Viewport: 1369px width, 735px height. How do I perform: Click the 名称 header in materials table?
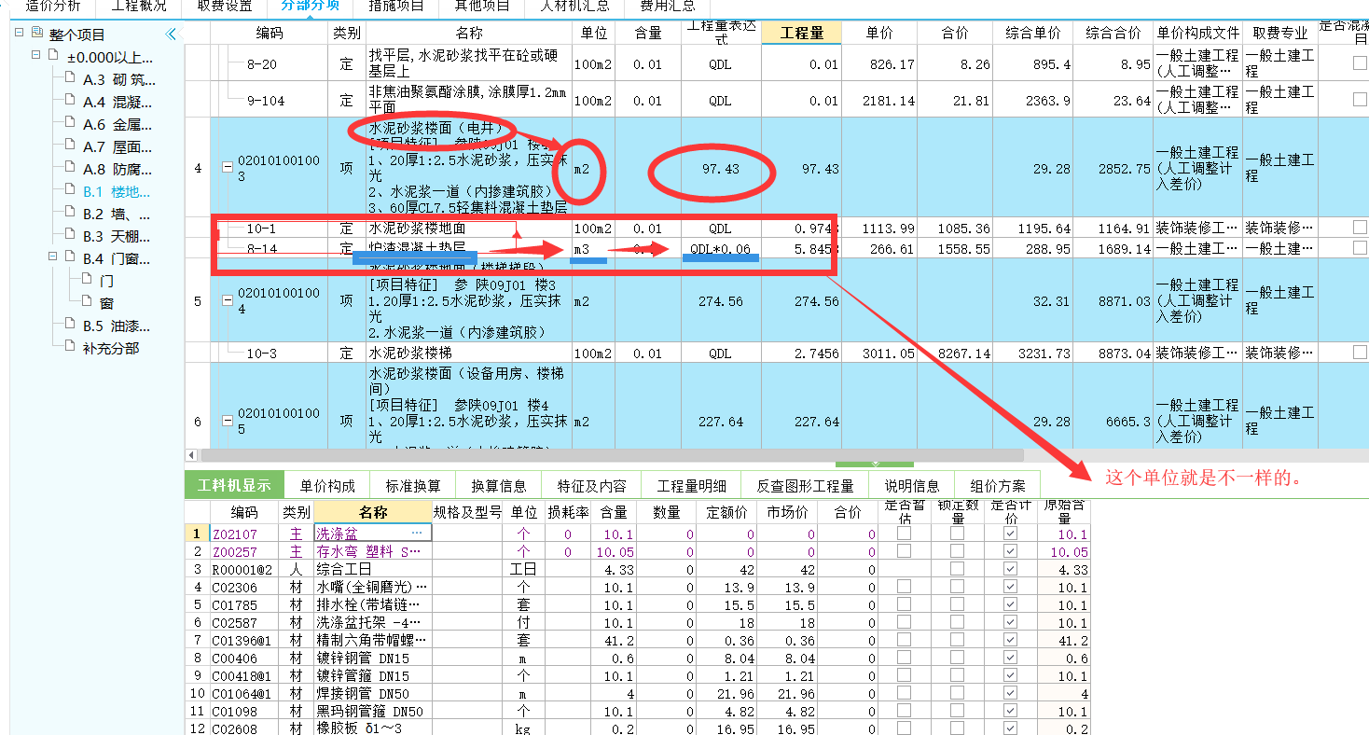click(x=373, y=512)
